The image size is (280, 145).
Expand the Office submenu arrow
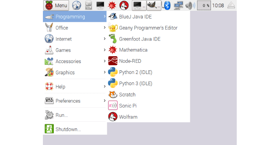point(105,28)
